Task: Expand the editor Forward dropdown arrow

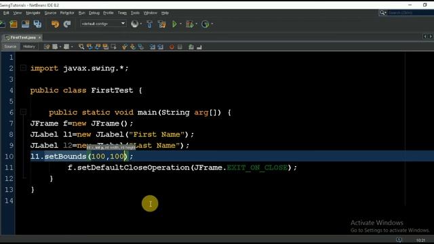Action: 72,47
